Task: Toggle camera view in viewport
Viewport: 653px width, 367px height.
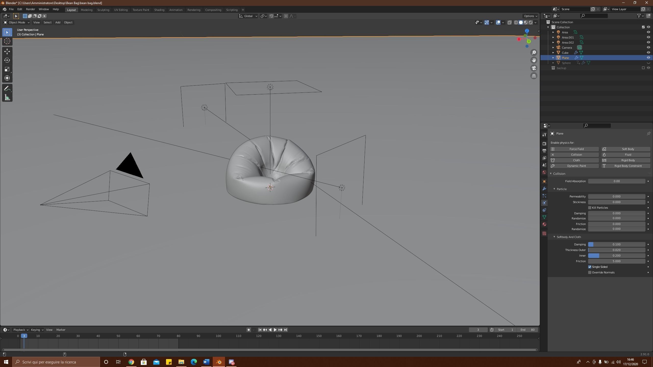Action: click(x=534, y=68)
